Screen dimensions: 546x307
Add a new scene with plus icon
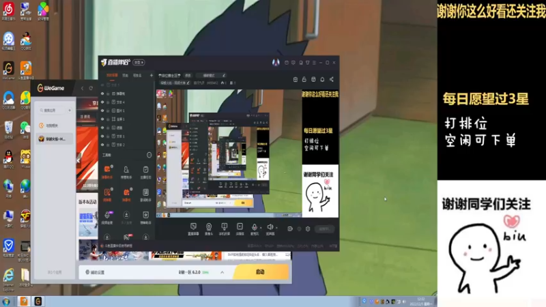point(151,75)
